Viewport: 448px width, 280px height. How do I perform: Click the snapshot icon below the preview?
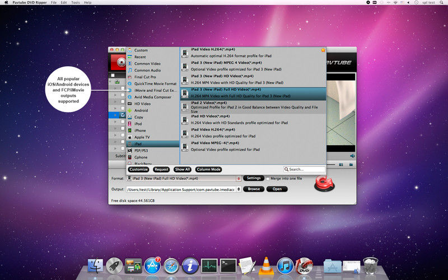pyautogui.click(x=341, y=165)
